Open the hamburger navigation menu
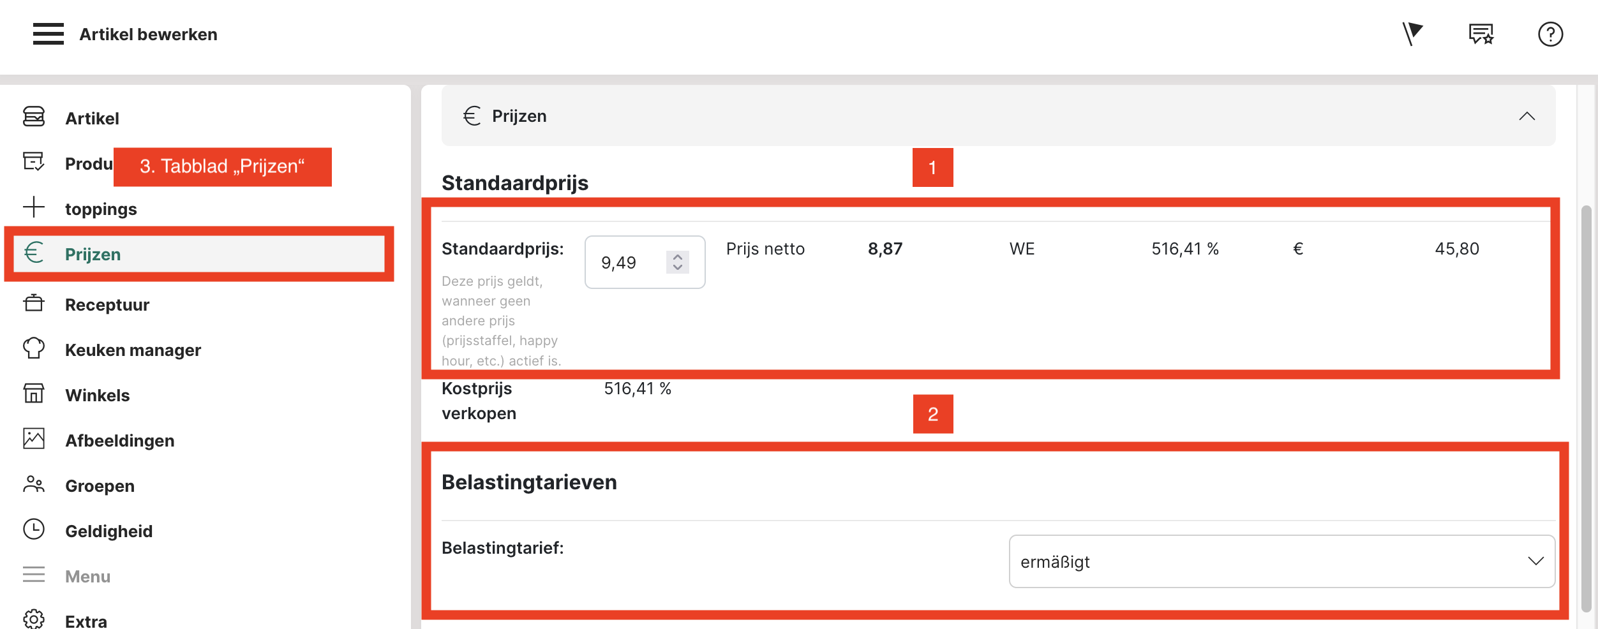Viewport: 1598px width, 629px height. pos(49,34)
